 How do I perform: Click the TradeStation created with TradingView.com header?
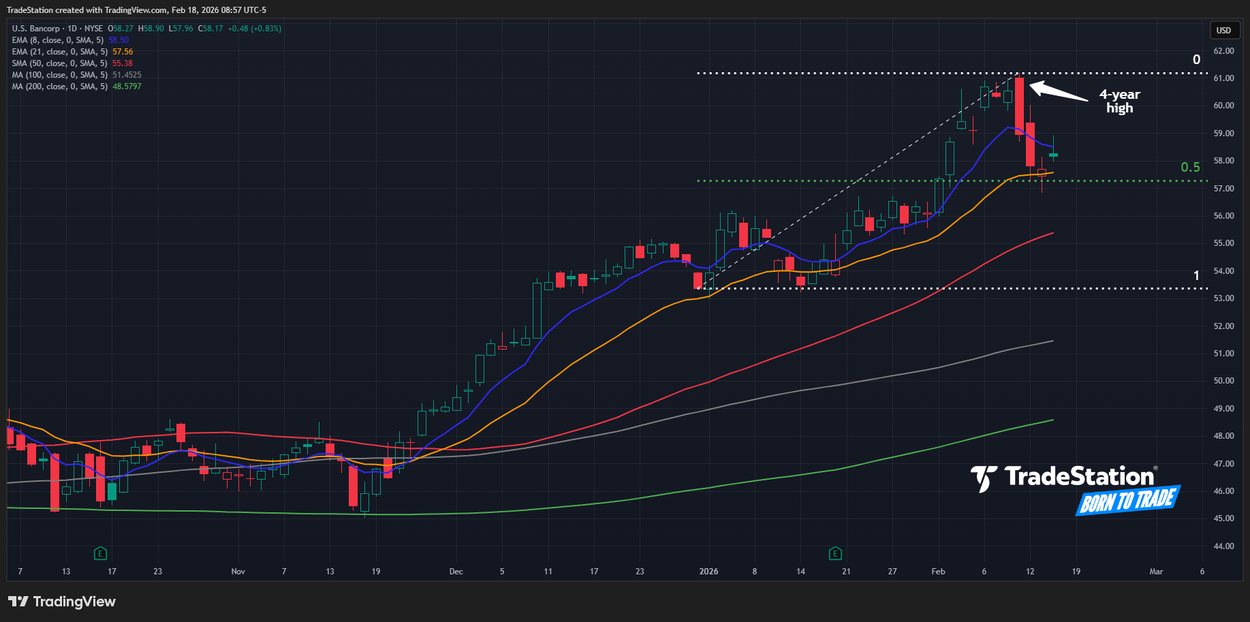coord(136,10)
